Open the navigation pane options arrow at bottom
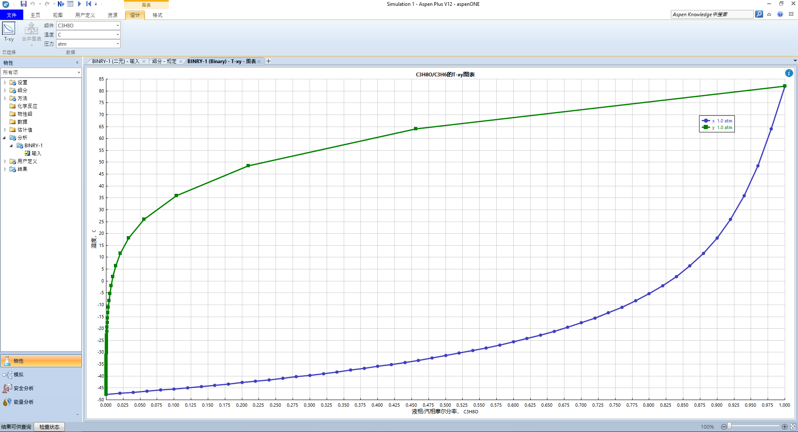Viewport: 798px width, 432px height. 77,415
